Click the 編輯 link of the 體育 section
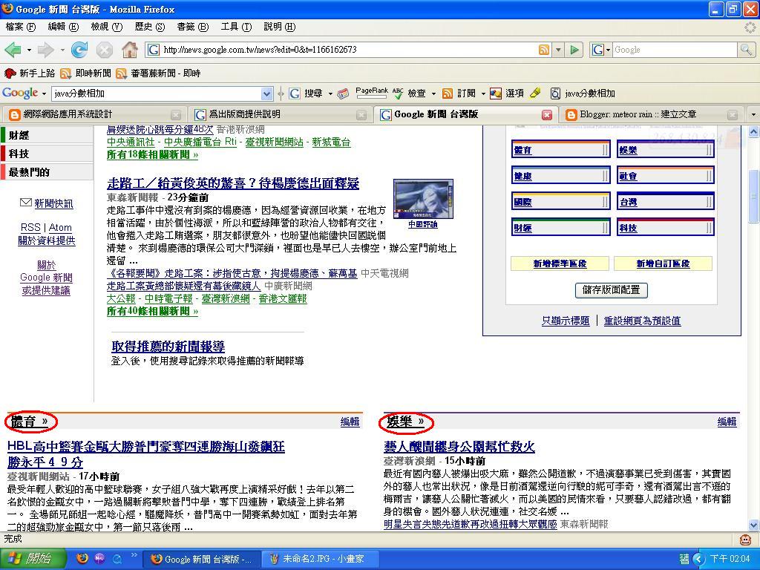760x570 pixels. [350, 422]
